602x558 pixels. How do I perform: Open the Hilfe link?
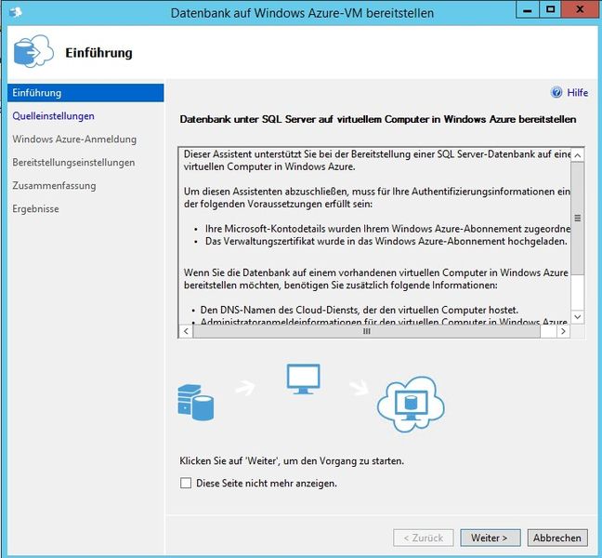click(x=578, y=93)
